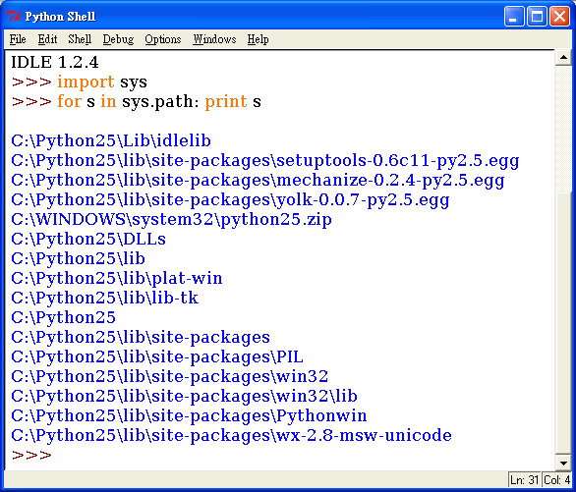The image size is (576, 492).
Task: Click the line ending in site-packages\win32
Action: point(170,376)
